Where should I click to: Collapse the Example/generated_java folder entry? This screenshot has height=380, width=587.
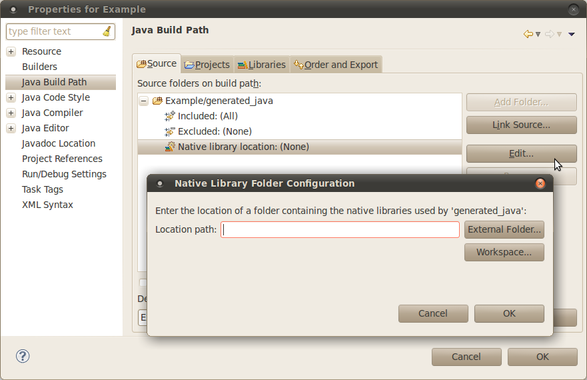pos(143,101)
